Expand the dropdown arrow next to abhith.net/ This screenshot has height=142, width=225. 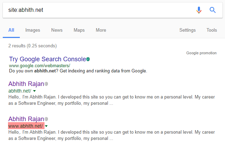click(35, 91)
